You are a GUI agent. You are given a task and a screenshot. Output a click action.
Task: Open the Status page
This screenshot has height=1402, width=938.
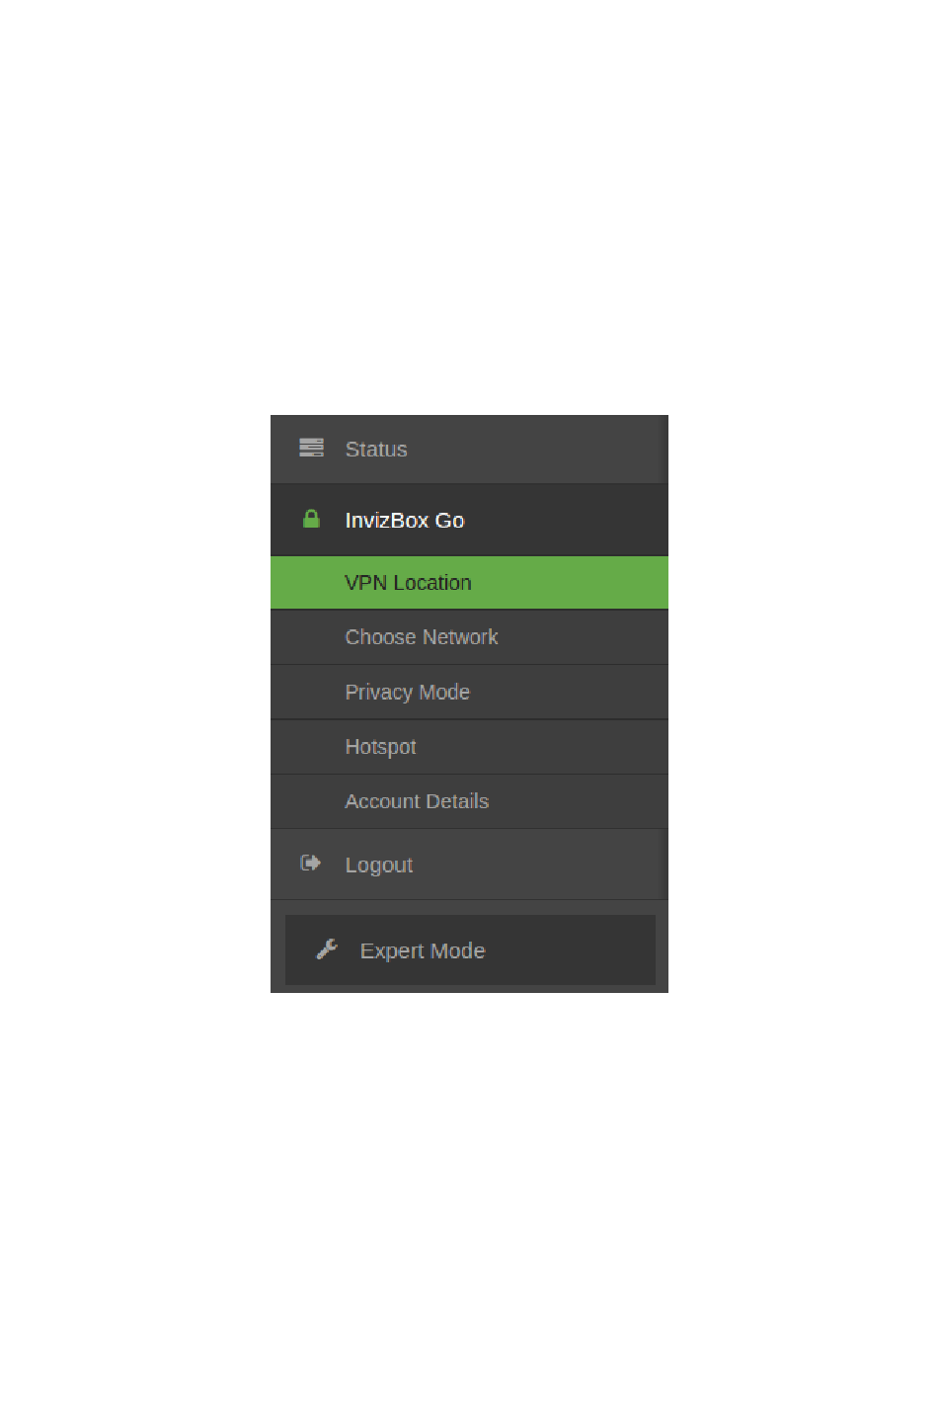[469, 450]
